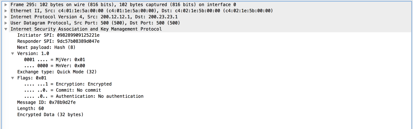This screenshot has width=413, height=129.
Task: Select the MjVer: 0x01 line
Action: coord(55,59)
